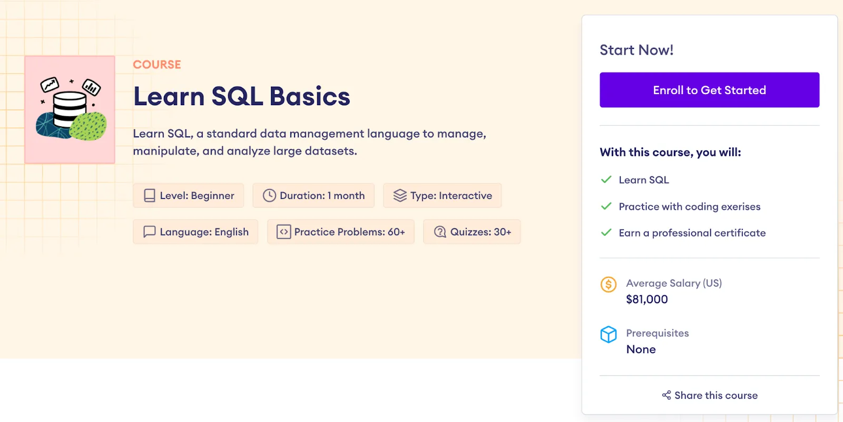Click the dollar coin icon for Average Salary
The image size is (843, 422).
pos(609,285)
